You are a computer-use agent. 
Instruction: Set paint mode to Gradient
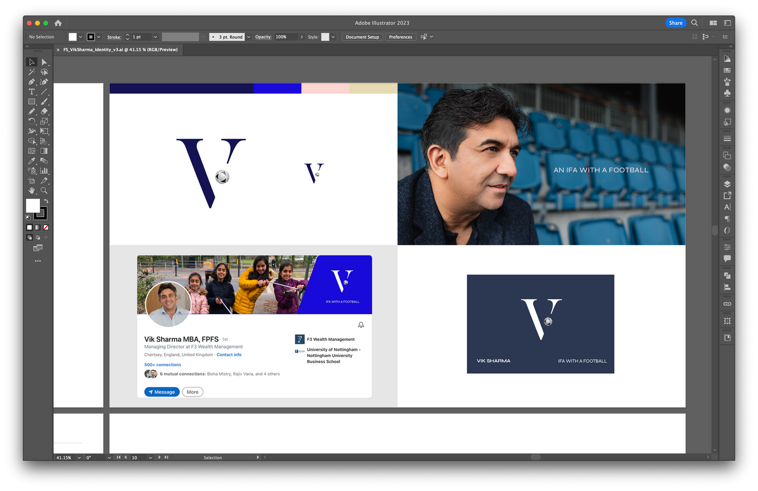(37, 228)
